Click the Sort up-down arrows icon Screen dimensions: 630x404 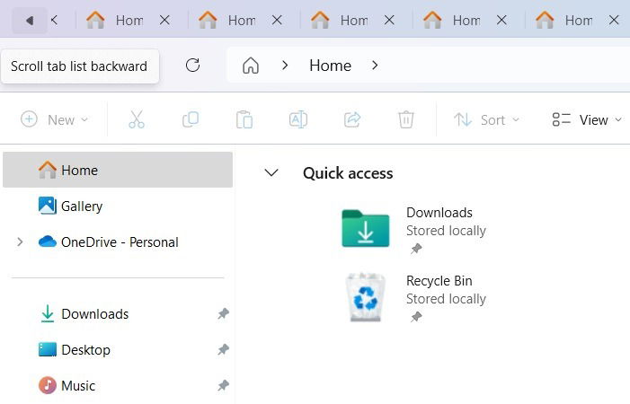point(463,119)
